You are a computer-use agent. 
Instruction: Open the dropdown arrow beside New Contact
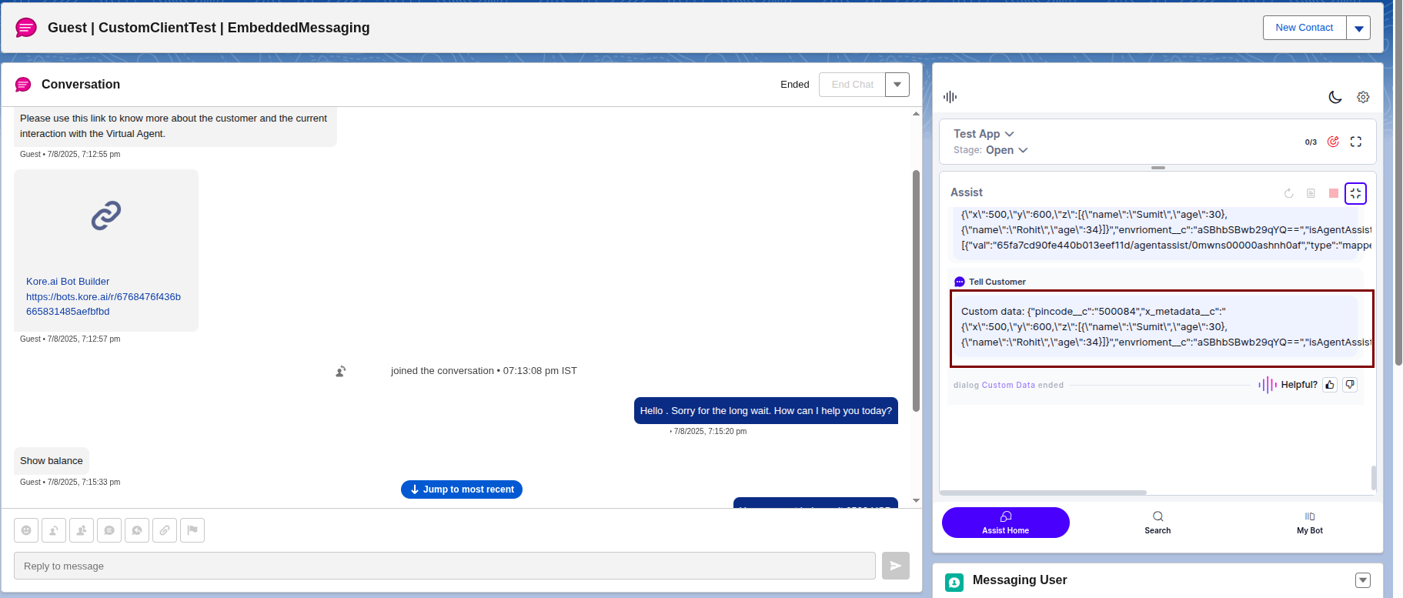click(1358, 28)
